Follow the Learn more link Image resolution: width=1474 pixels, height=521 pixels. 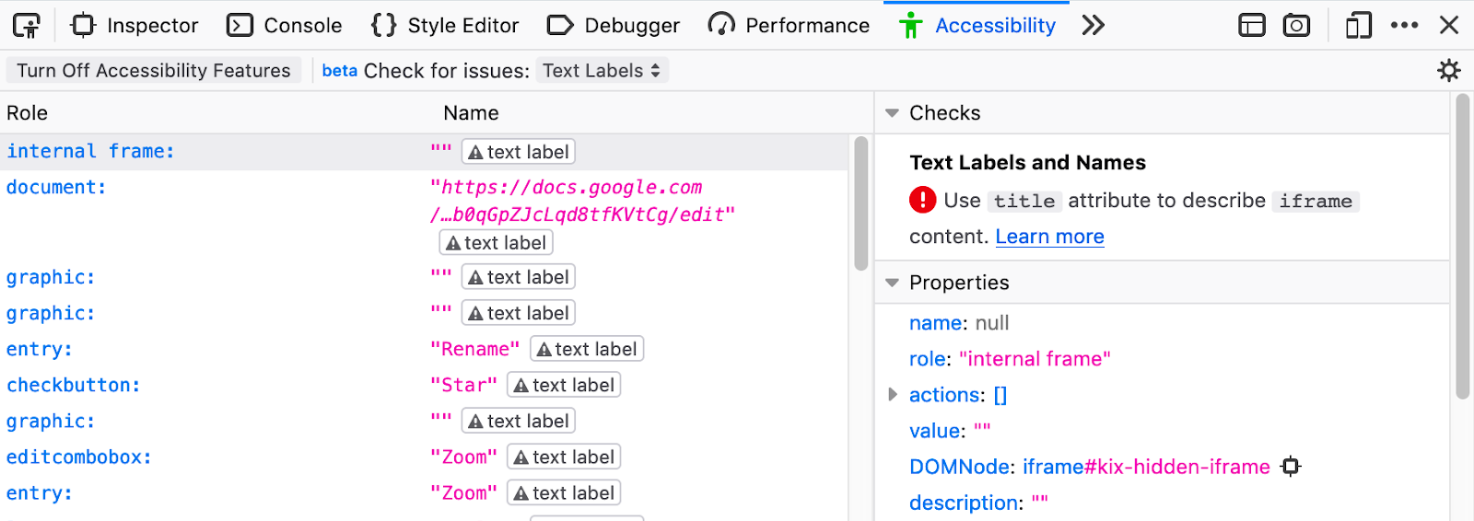pos(1049,237)
